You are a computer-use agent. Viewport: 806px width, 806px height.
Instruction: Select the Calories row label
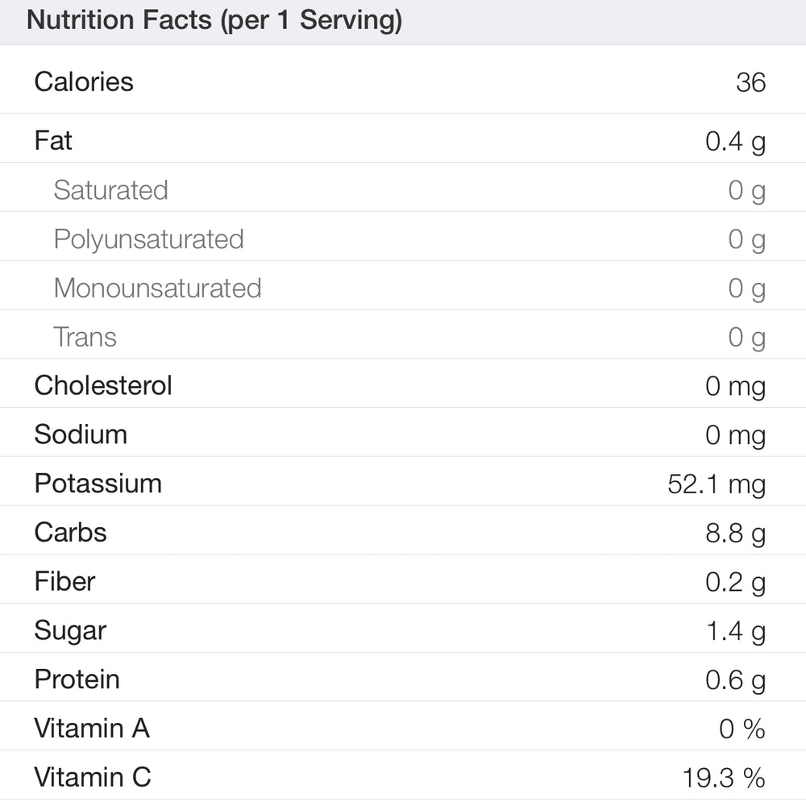point(84,81)
